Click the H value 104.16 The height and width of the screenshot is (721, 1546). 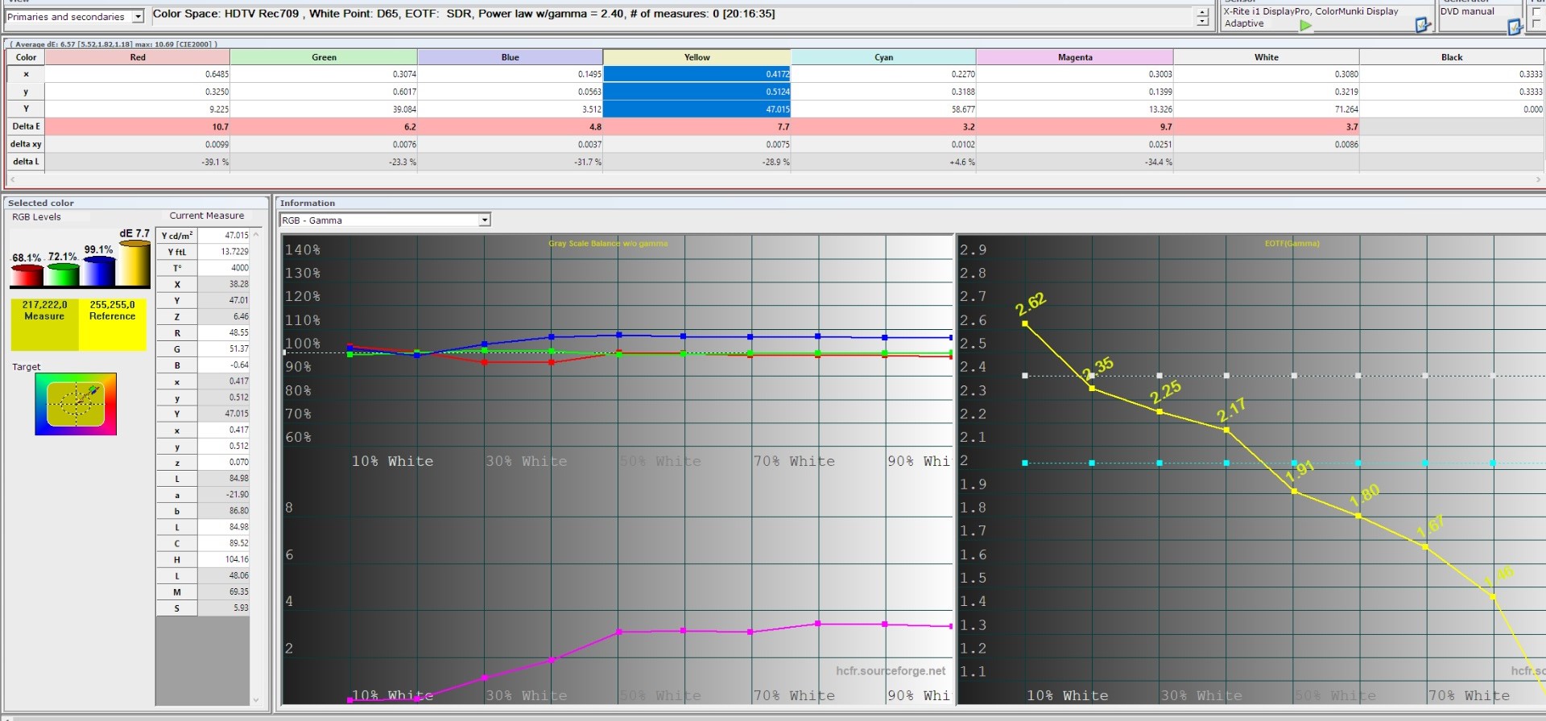[x=224, y=559]
